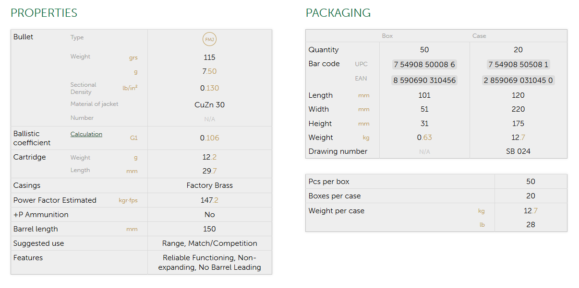Click the box EAN code 8 590690 310456

[x=424, y=80]
